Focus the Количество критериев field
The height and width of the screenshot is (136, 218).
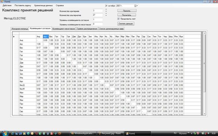(98, 10)
